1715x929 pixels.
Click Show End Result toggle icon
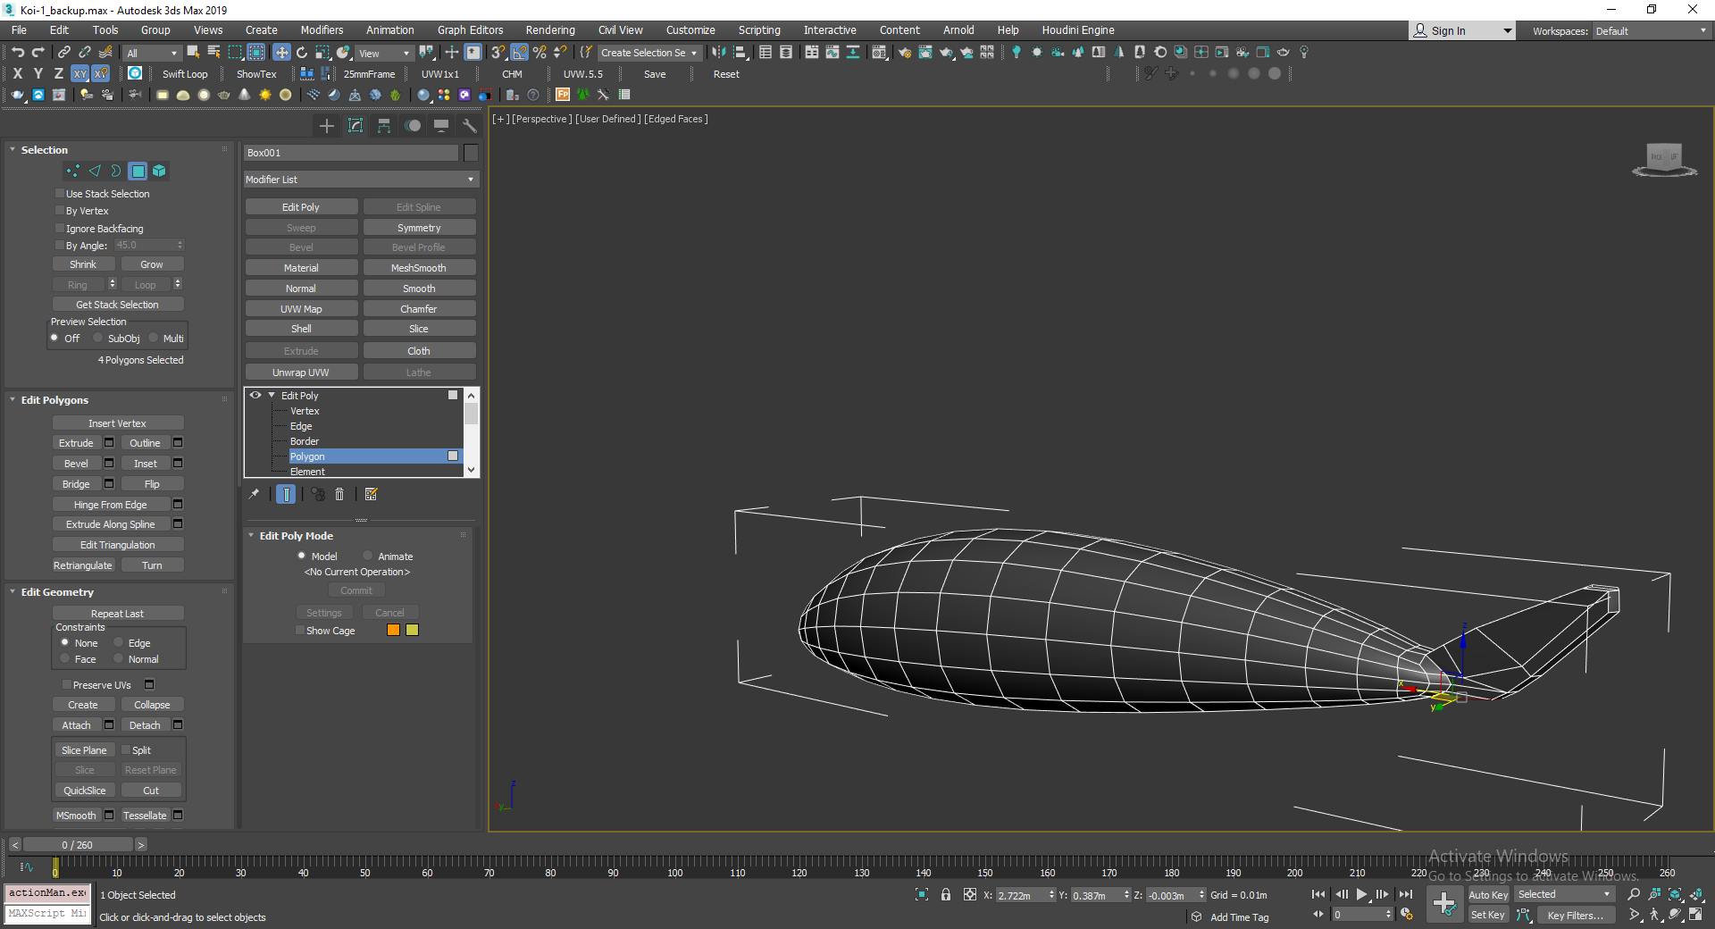(x=286, y=494)
